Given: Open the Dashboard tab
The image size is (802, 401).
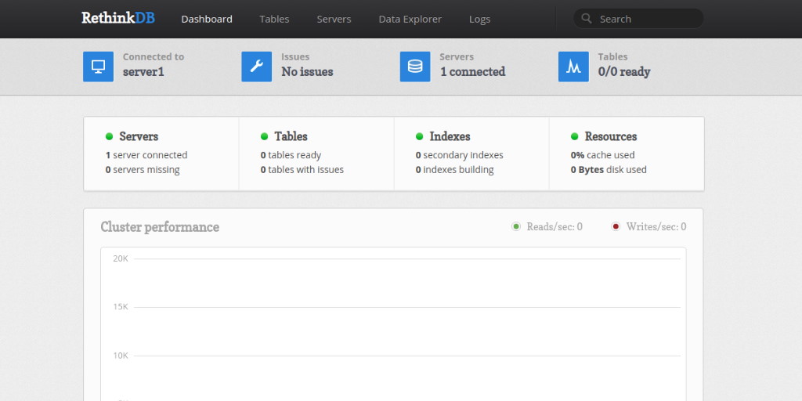Looking at the screenshot, I should (x=207, y=19).
